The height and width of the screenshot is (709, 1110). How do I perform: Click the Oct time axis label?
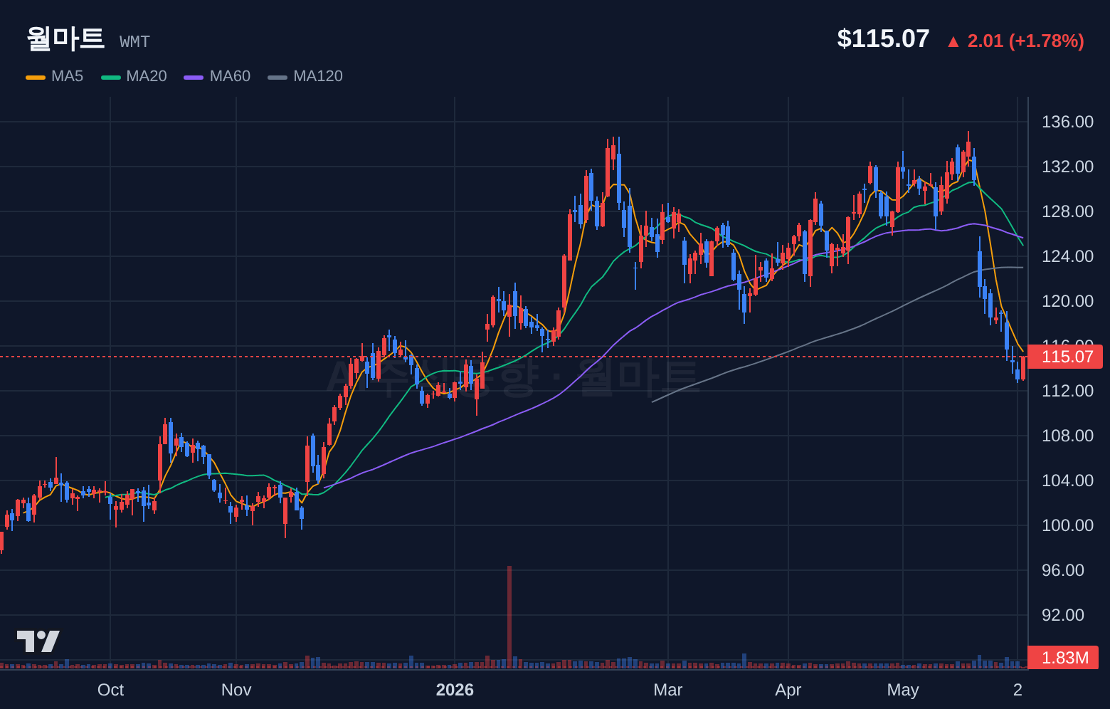(x=110, y=690)
